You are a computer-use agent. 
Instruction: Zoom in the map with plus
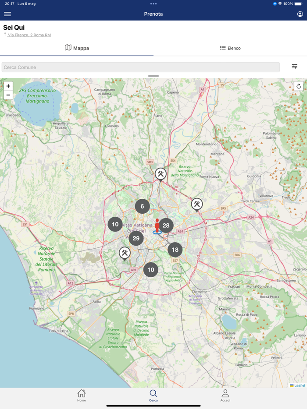tap(8, 86)
